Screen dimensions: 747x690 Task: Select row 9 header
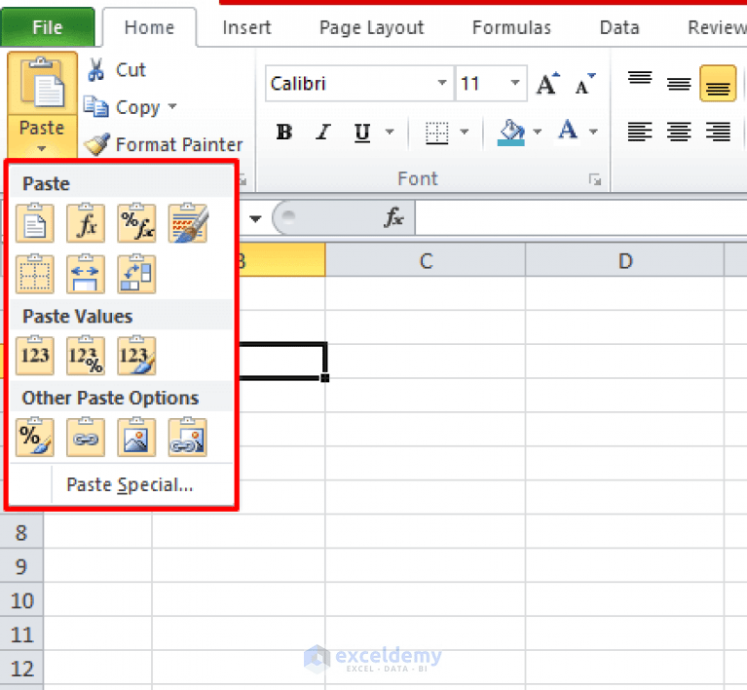(21, 566)
